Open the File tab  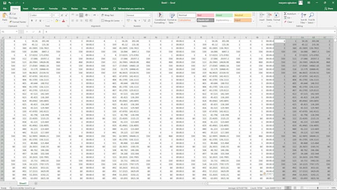[5, 8]
